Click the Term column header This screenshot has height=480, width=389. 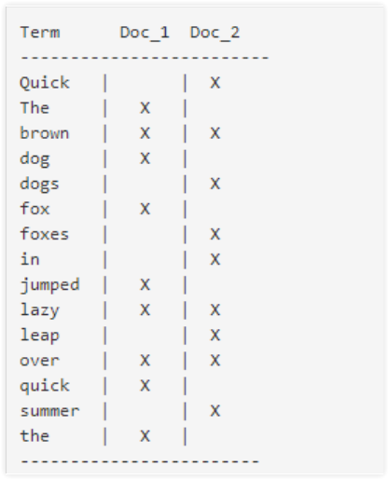tap(40, 33)
